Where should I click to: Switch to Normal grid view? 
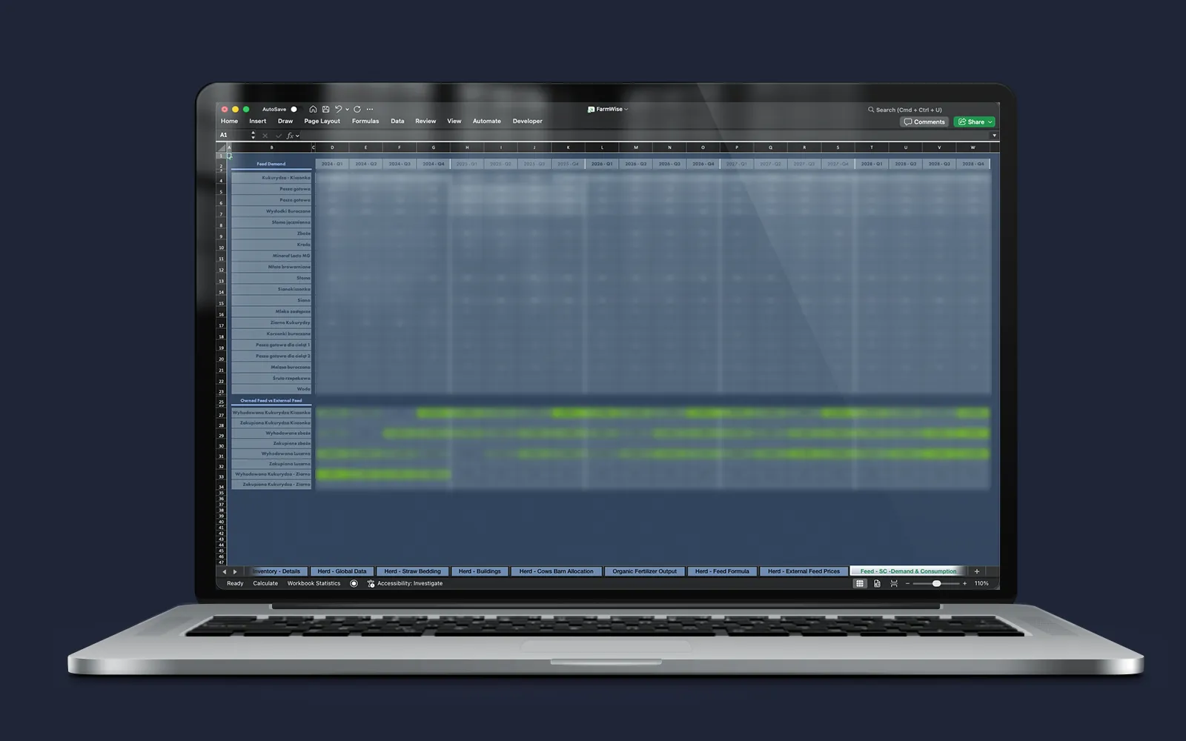[x=860, y=583]
